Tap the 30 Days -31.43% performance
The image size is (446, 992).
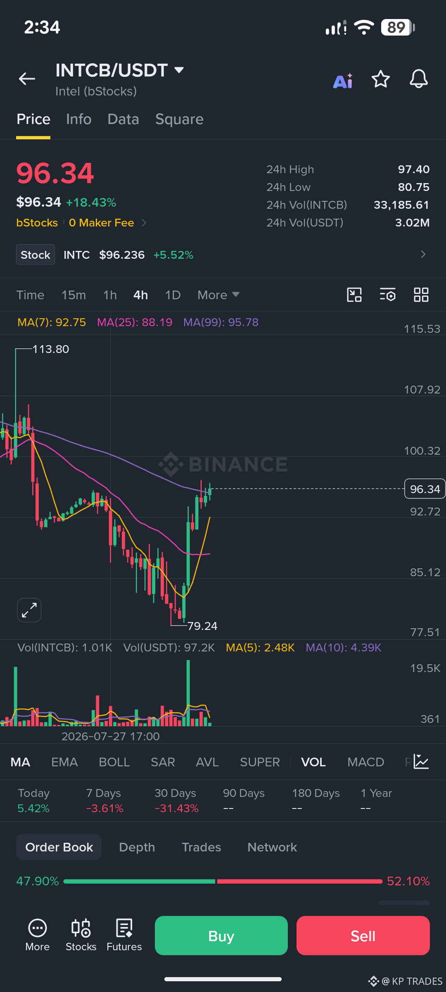pyautogui.click(x=176, y=801)
